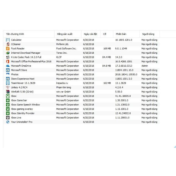Click the Microsoft Store icon
Image resolution: width=176 pixels, height=176 pixels.
pyautogui.click(x=8, y=70)
